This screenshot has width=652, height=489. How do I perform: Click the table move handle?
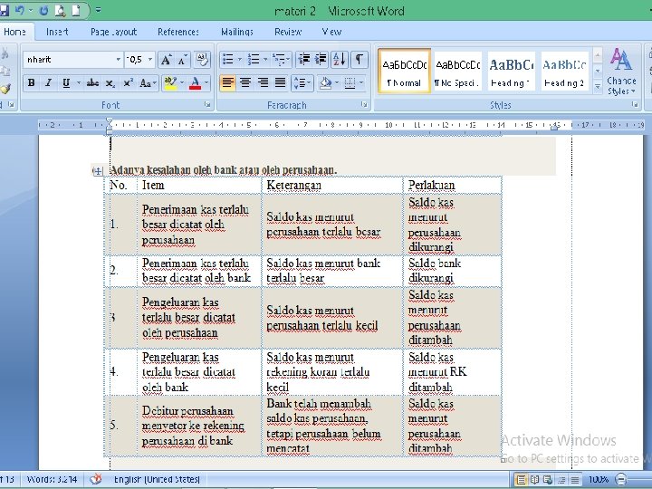pyautogui.click(x=97, y=171)
